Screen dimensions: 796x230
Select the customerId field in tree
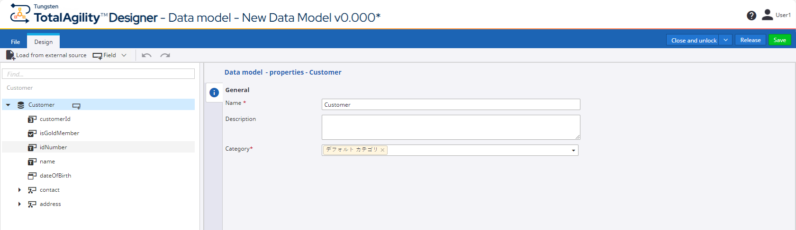point(55,119)
